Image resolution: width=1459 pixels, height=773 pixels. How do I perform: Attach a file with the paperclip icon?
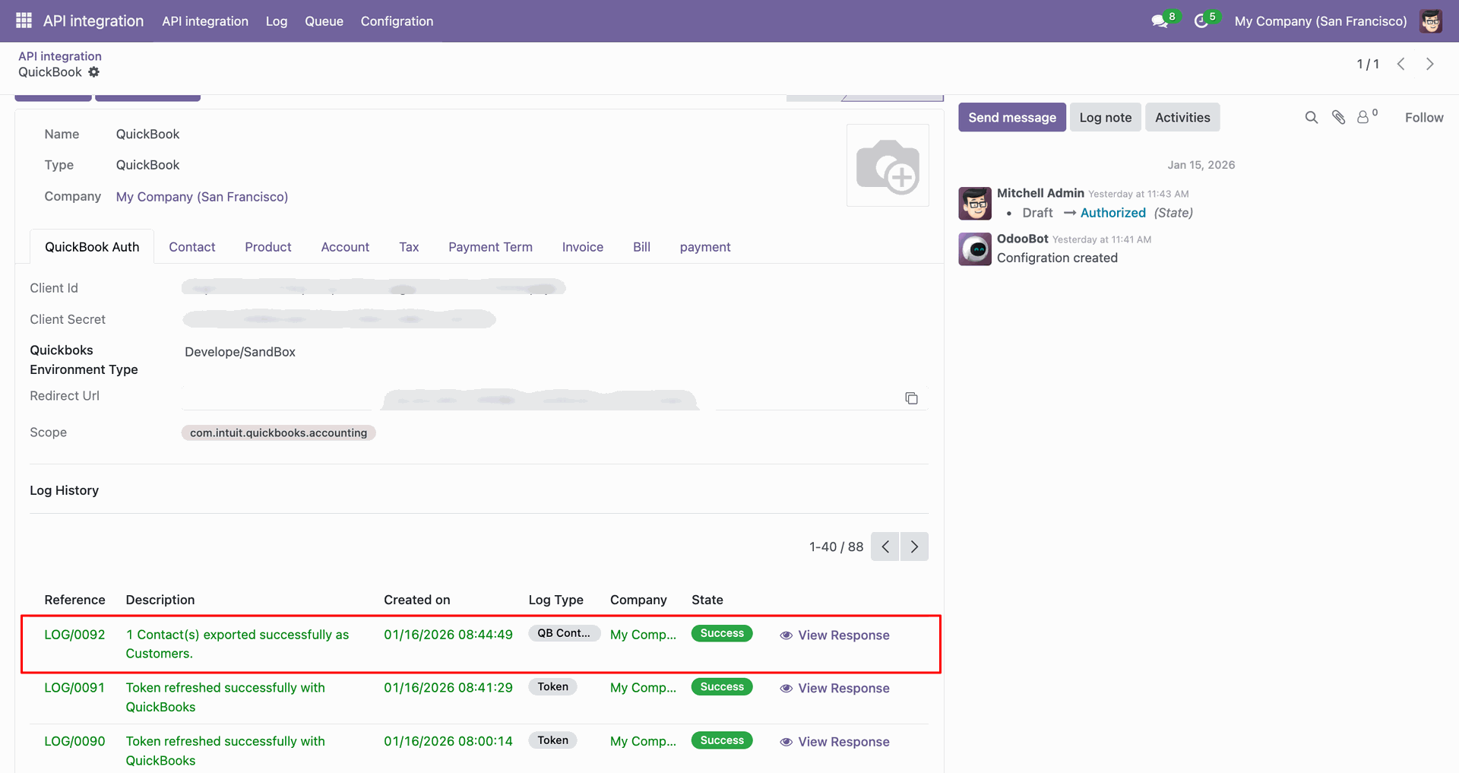1339,117
